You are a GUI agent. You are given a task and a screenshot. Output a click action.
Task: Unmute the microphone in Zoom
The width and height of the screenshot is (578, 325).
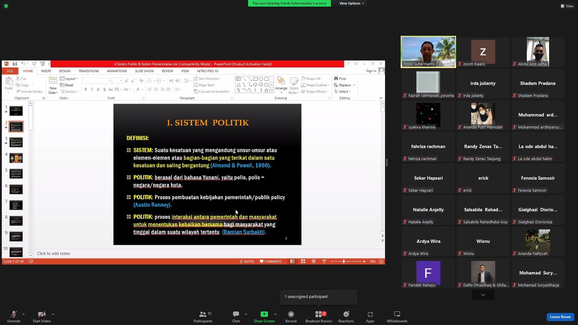14,317
